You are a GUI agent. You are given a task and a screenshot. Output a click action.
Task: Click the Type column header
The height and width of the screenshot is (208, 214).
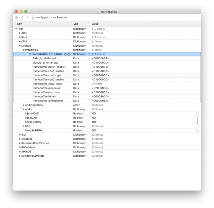(x=81, y=24)
